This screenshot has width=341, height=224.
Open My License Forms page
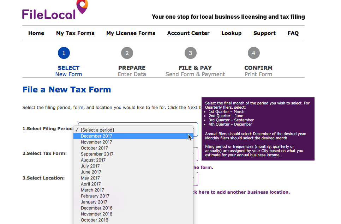pos(131,33)
